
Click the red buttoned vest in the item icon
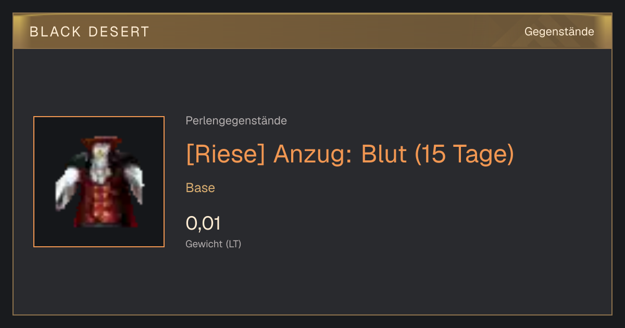point(104,203)
